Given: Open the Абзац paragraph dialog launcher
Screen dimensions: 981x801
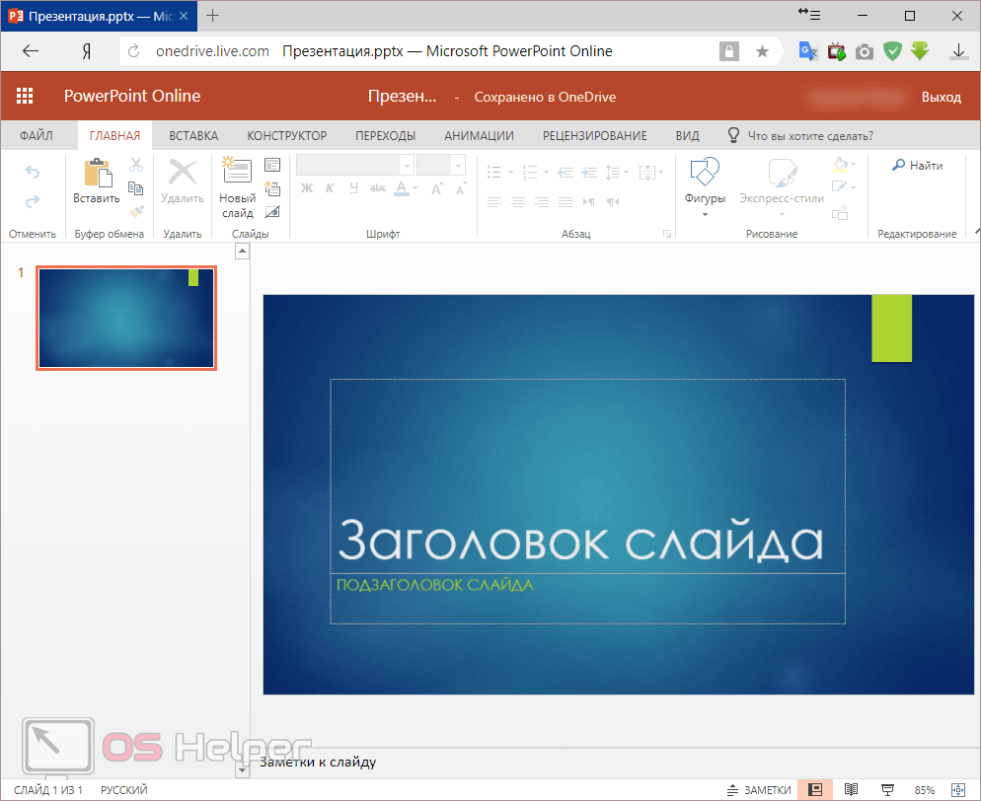Looking at the screenshot, I should pos(667,234).
